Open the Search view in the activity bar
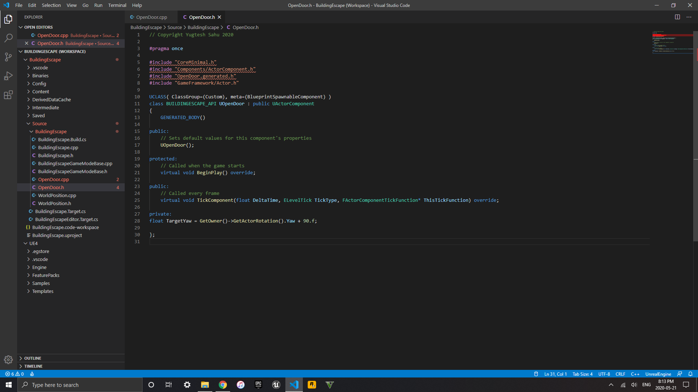The width and height of the screenshot is (698, 392). [x=8, y=38]
